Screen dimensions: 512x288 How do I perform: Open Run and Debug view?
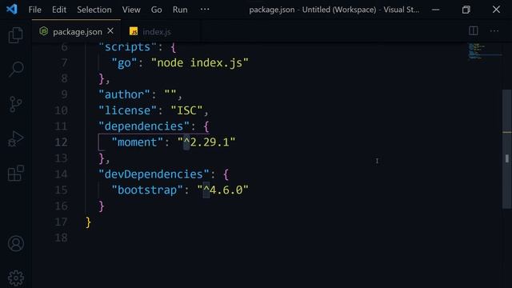(x=15, y=138)
